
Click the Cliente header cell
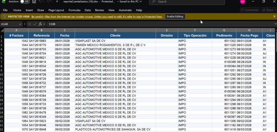115,36
